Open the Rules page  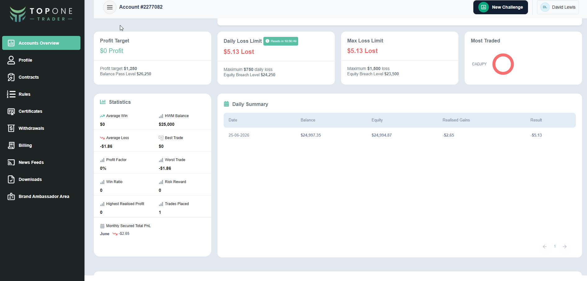pyautogui.click(x=41, y=94)
